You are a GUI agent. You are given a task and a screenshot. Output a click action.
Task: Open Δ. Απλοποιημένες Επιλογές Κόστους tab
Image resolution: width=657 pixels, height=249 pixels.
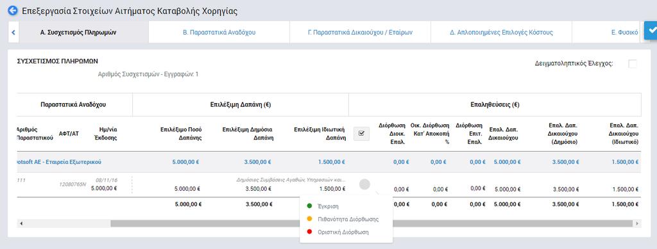pyautogui.click(x=501, y=32)
